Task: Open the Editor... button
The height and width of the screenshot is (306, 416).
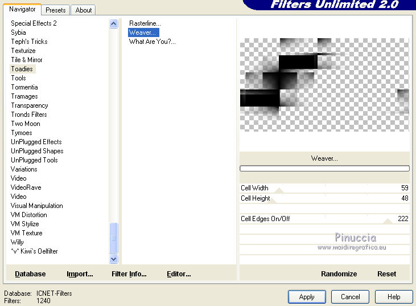Action: coord(179,274)
